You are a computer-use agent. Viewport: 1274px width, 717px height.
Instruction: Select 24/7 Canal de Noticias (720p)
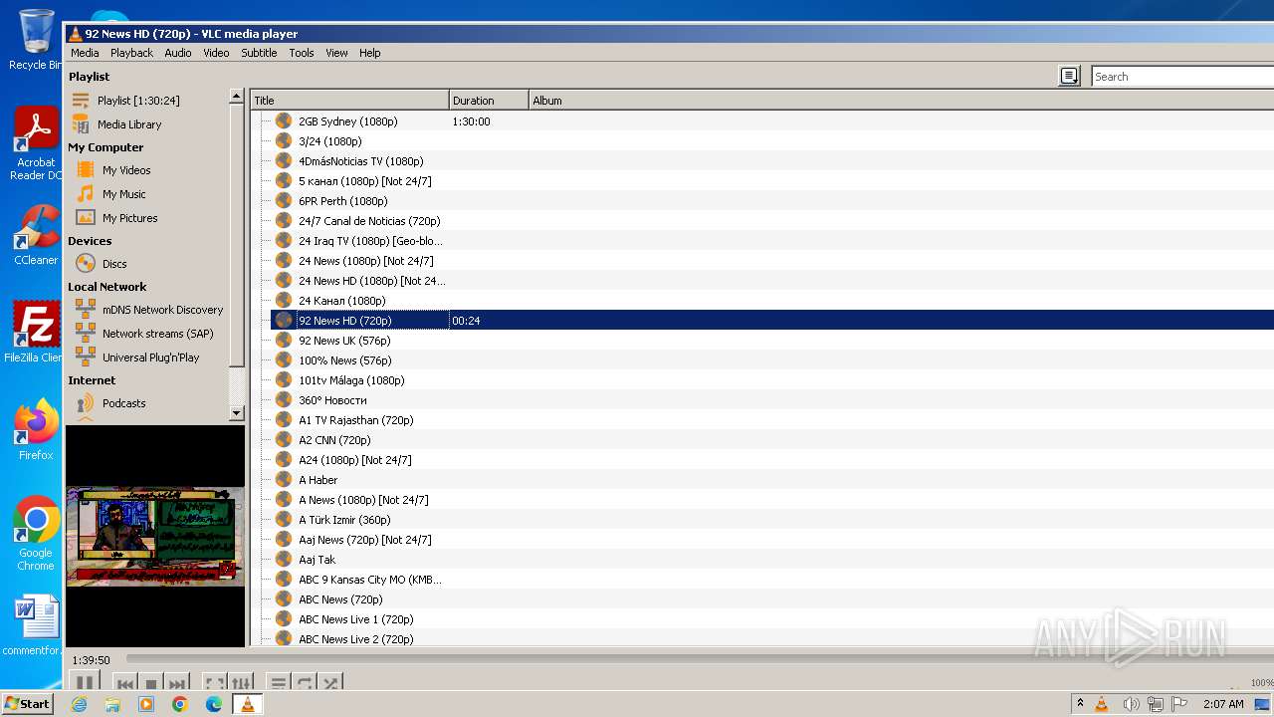(369, 221)
